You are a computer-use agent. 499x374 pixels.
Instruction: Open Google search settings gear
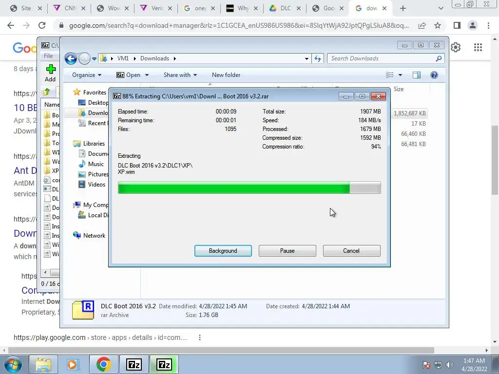coord(456,47)
